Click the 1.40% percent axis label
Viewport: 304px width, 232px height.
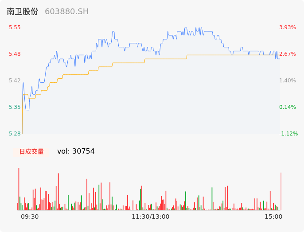tap(287, 81)
